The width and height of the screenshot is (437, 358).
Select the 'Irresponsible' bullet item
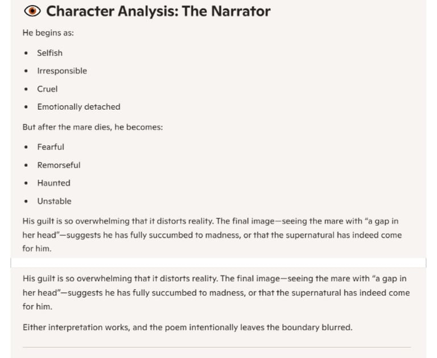pos(62,71)
